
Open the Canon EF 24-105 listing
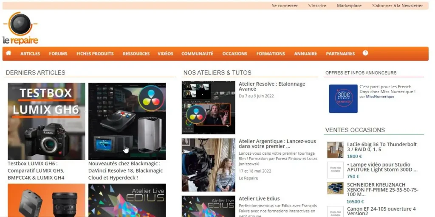[x=381, y=211]
